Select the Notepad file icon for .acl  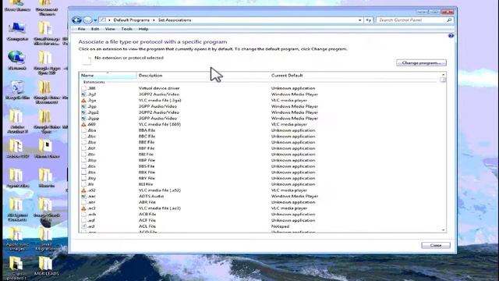pyautogui.click(x=83, y=226)
